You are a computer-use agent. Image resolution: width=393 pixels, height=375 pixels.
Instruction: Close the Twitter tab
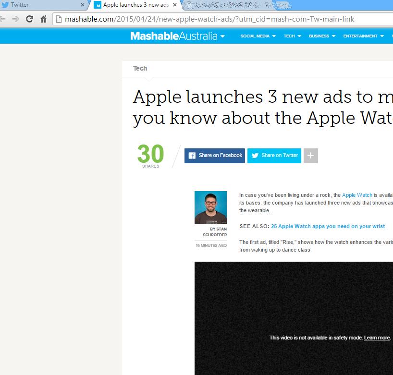(x=83, y=5)
